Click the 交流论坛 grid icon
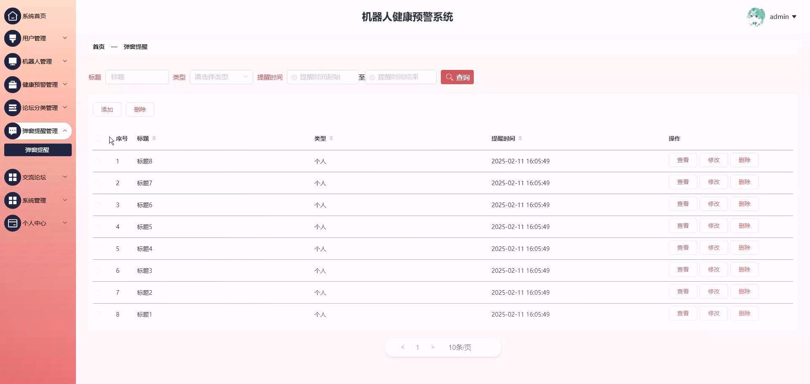Image resolution: width=810 pixels, height=384 pixels. click(13, 177)
